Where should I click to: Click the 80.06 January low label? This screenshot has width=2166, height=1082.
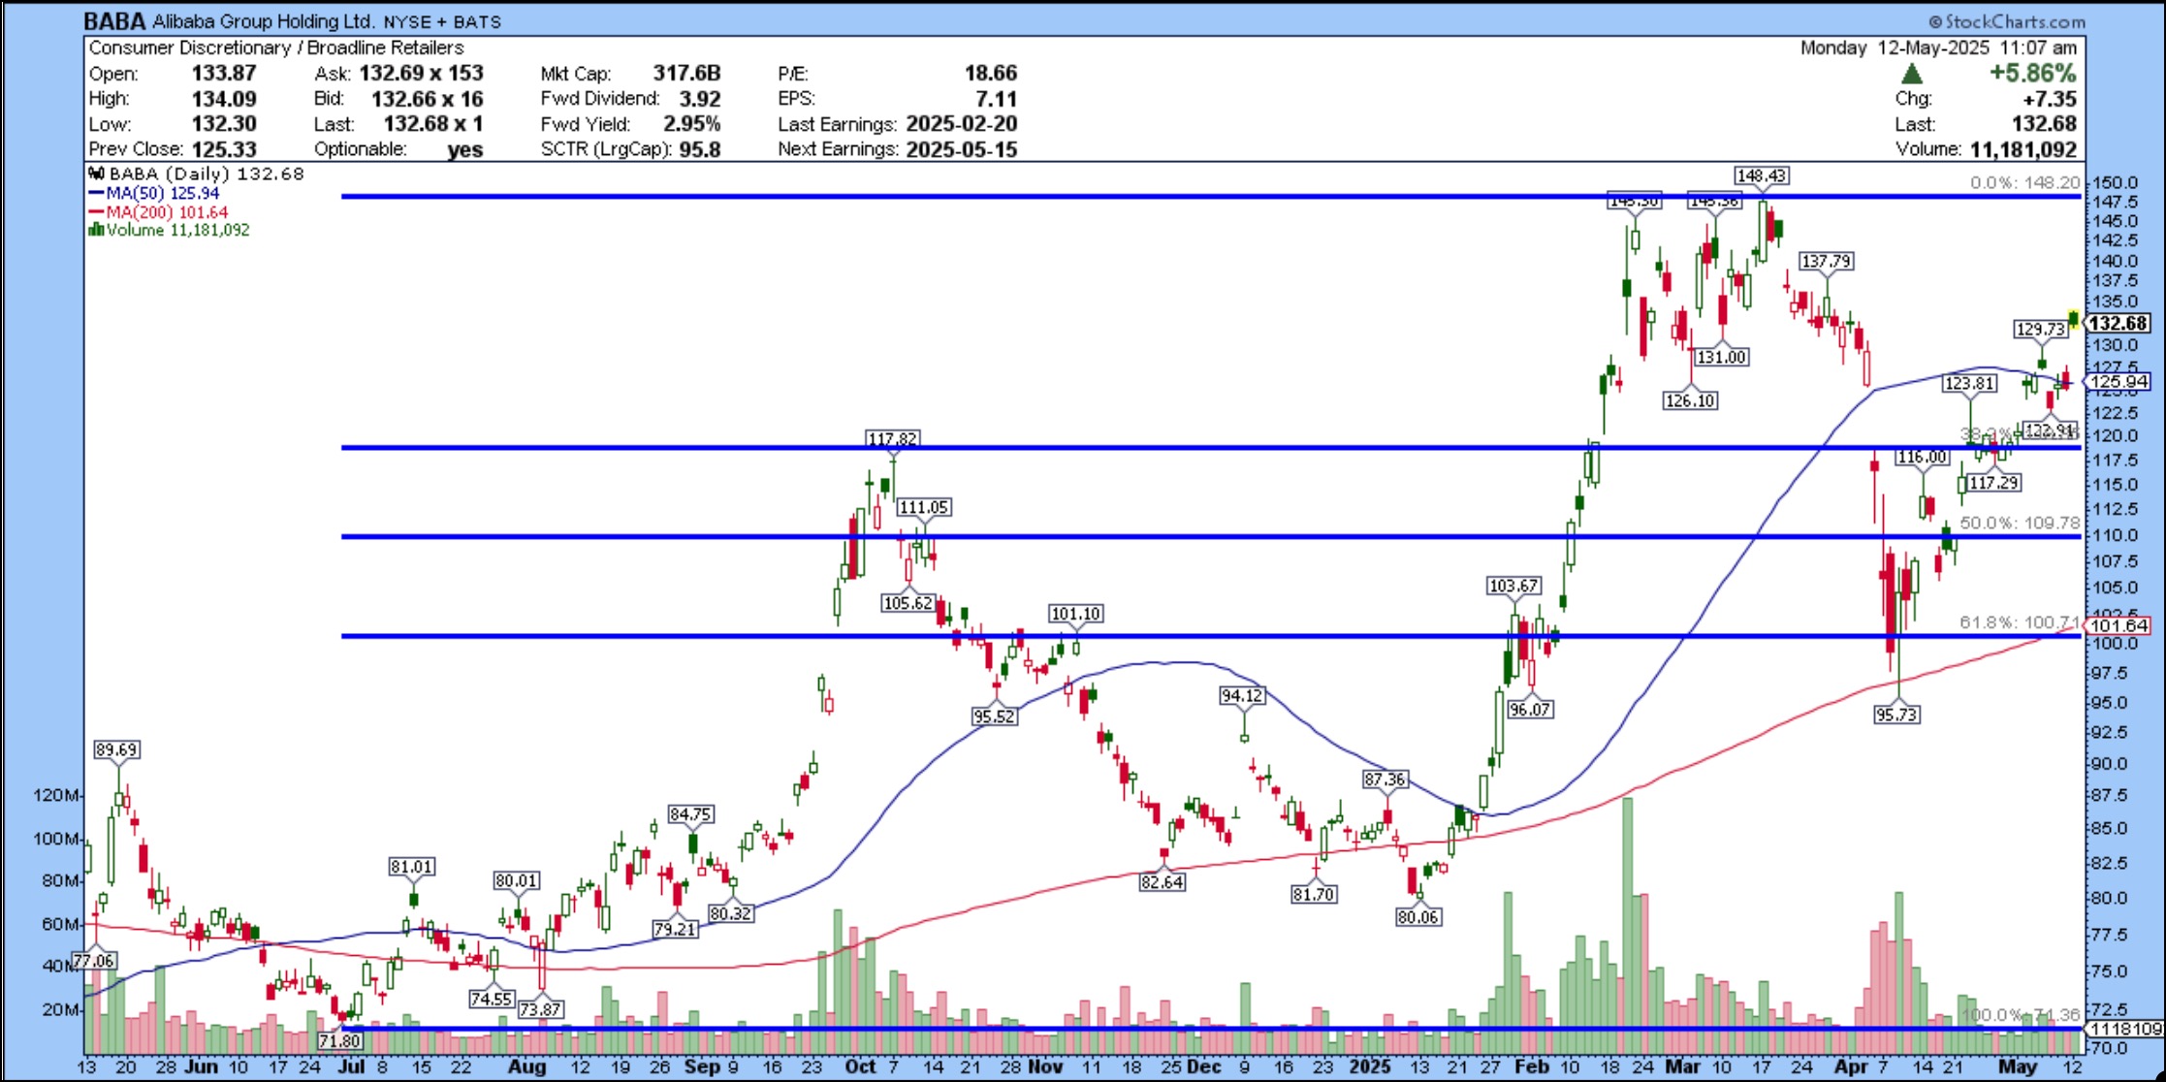(1418, 916)
